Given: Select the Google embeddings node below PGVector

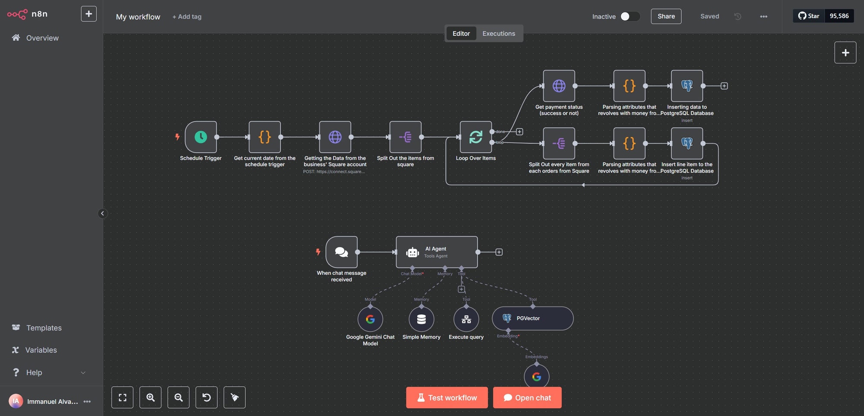Looking at the screenshot, I should pyautogui.click(x=537, y=376).
